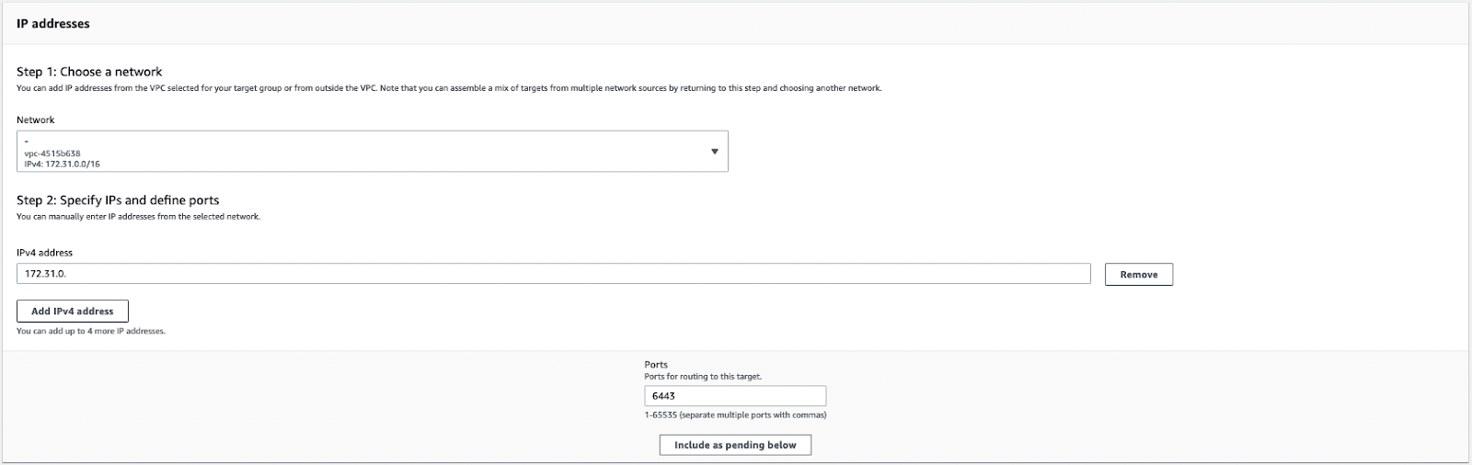1472x465 pixels.
Task: Click the IPv4: 172.31.0.0/16 text in dropdown
Action: [x=63, y=164]
